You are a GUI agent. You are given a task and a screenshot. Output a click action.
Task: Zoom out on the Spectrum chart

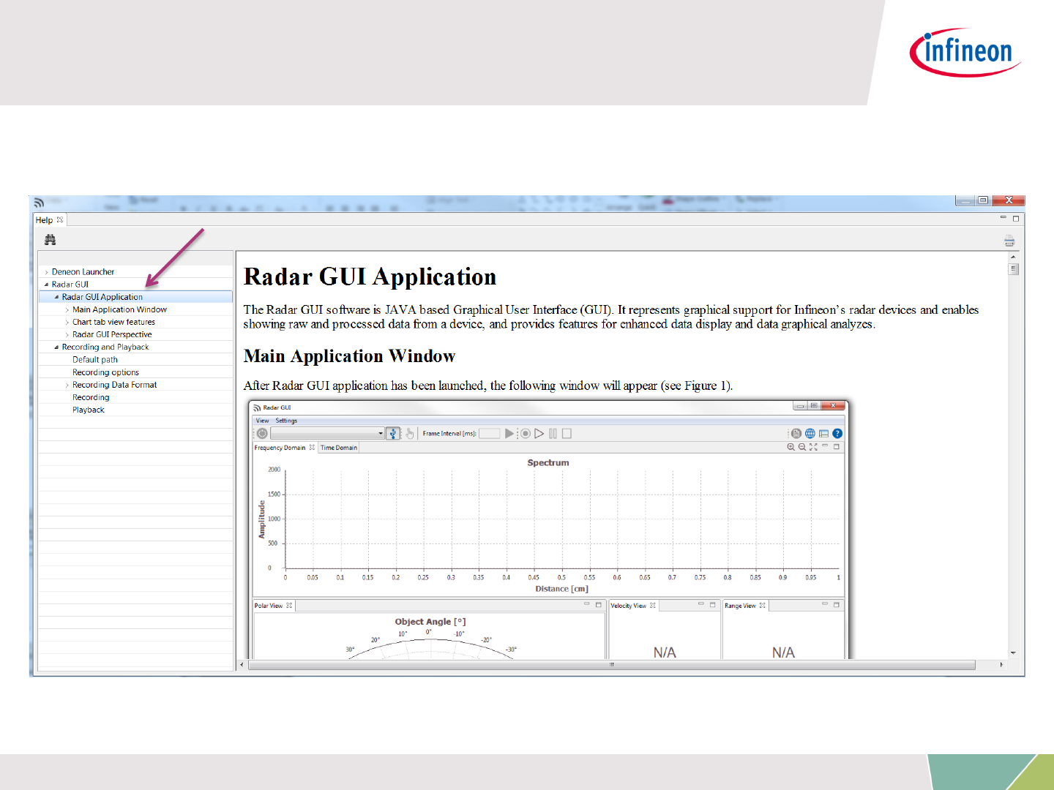tap(802, 447)
